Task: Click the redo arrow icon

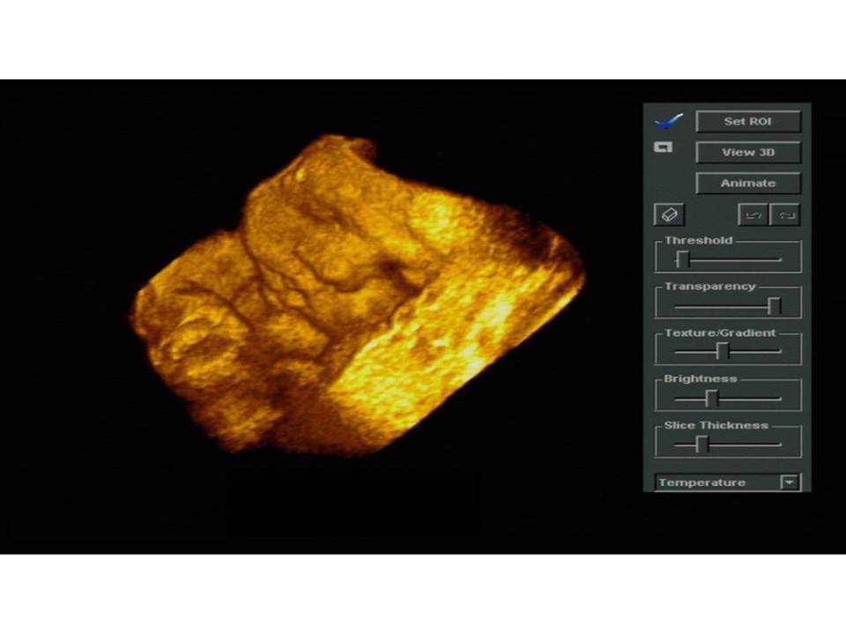Action: pyautogui.click(x=785, y=215)
